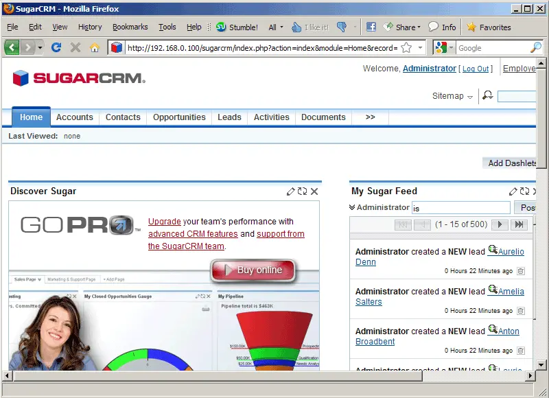Switch to the Accounts tab
The height and width of the screenshot is (398, 549).
point(75,117)
